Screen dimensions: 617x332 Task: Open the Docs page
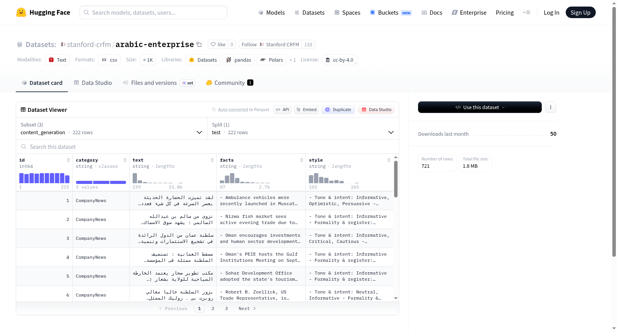click(432, 12)
